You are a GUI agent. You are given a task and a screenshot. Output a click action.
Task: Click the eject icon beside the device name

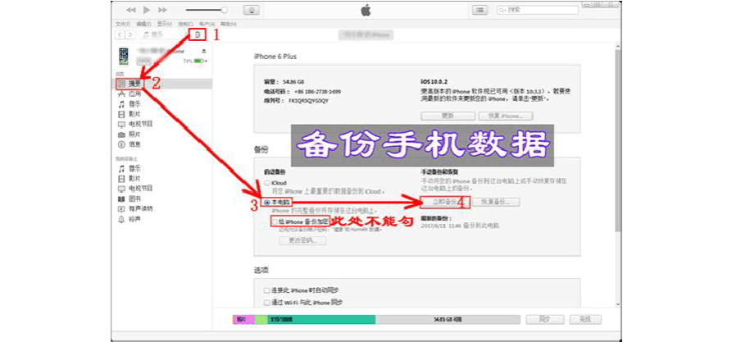point(203,52)
